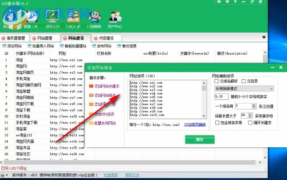Click the message bubble icon in title bar
This screenshot has width=287, height=180.
point(219,2)
